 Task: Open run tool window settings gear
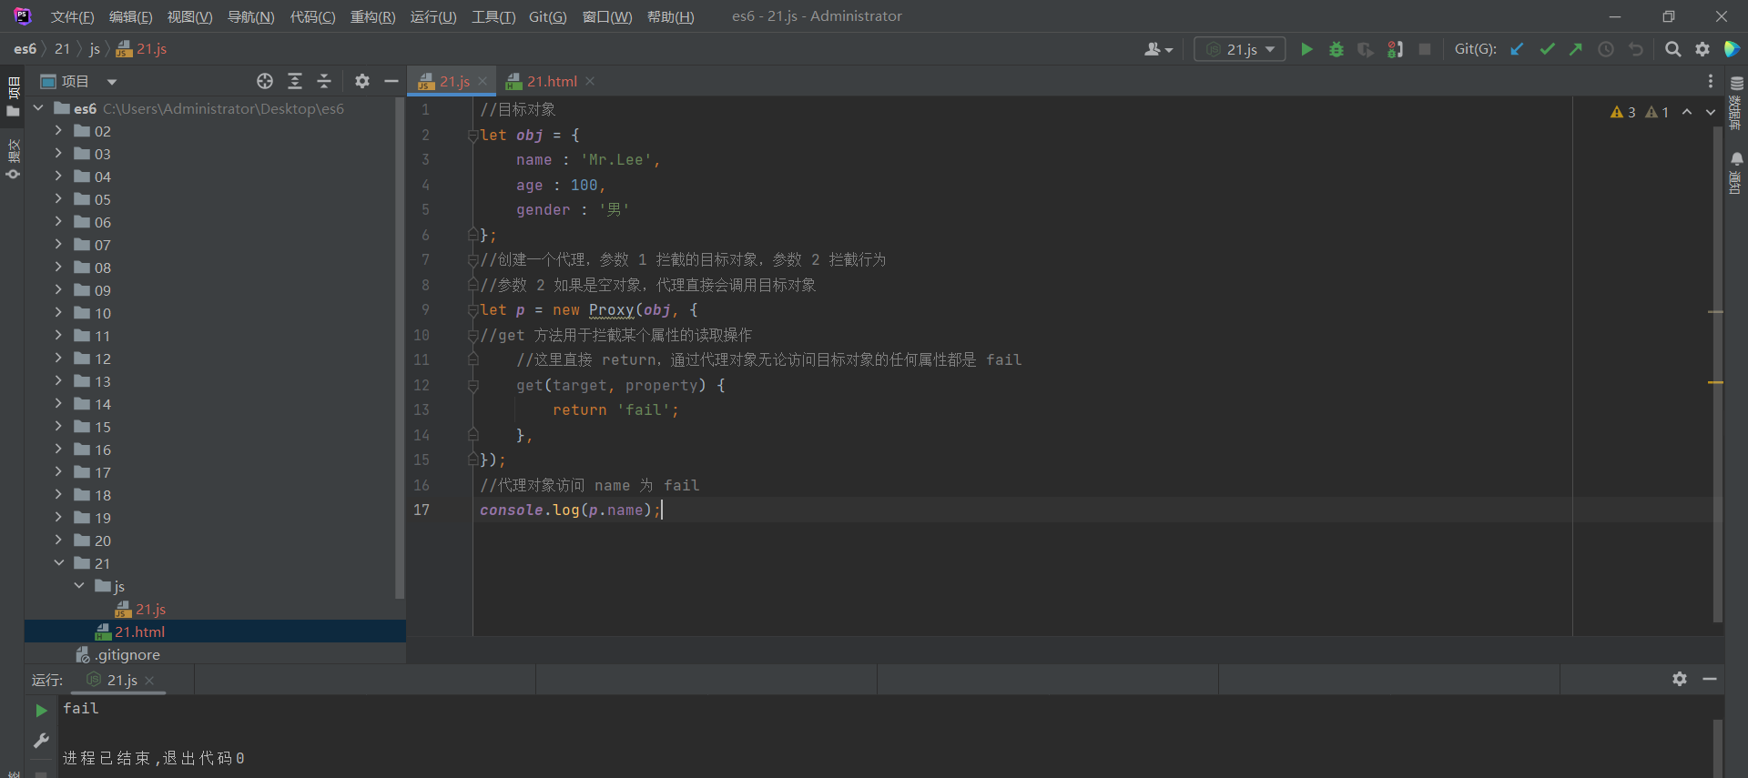click(x=1680, y=679)
